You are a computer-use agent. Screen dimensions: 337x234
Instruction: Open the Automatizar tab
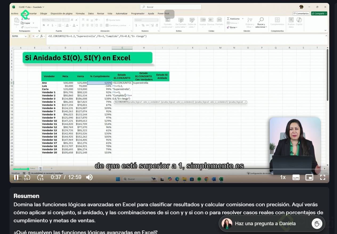[121, 14]
